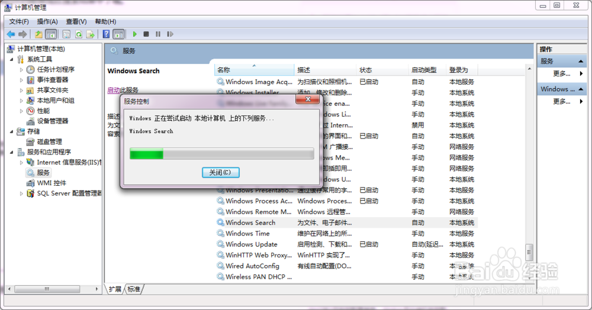This screenshot has height=310, width=592.
Task: Click the gear icon of Windows Update row
Action: point(220,244)
